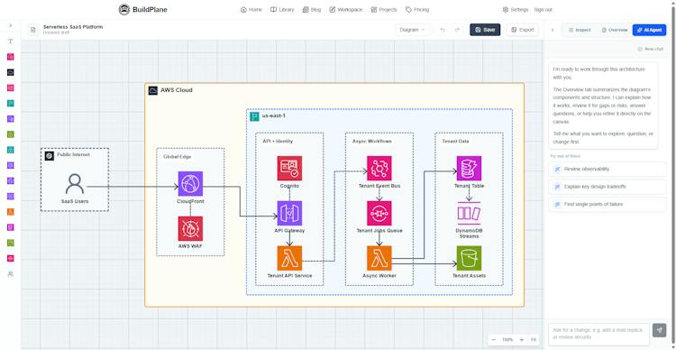Open Blog in top navigation
Viewport: 676px width, 350px height.
[312, 10]
